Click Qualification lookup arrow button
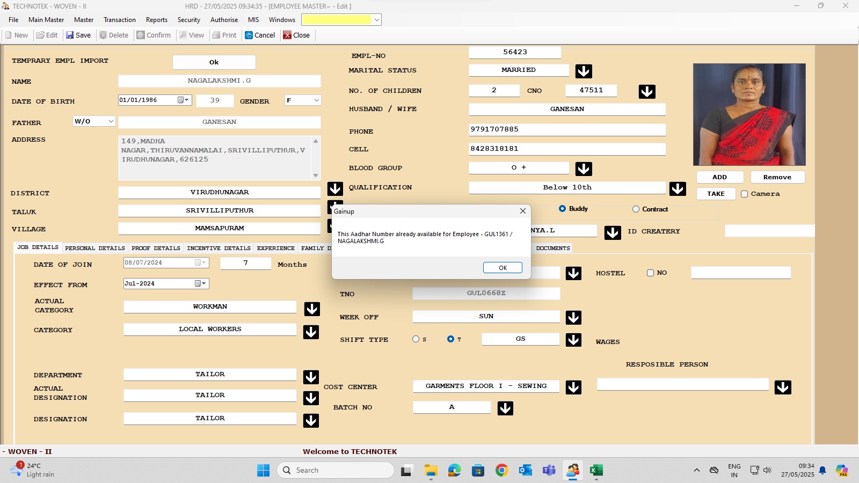 pyautogui.click(x=678, y=188)
